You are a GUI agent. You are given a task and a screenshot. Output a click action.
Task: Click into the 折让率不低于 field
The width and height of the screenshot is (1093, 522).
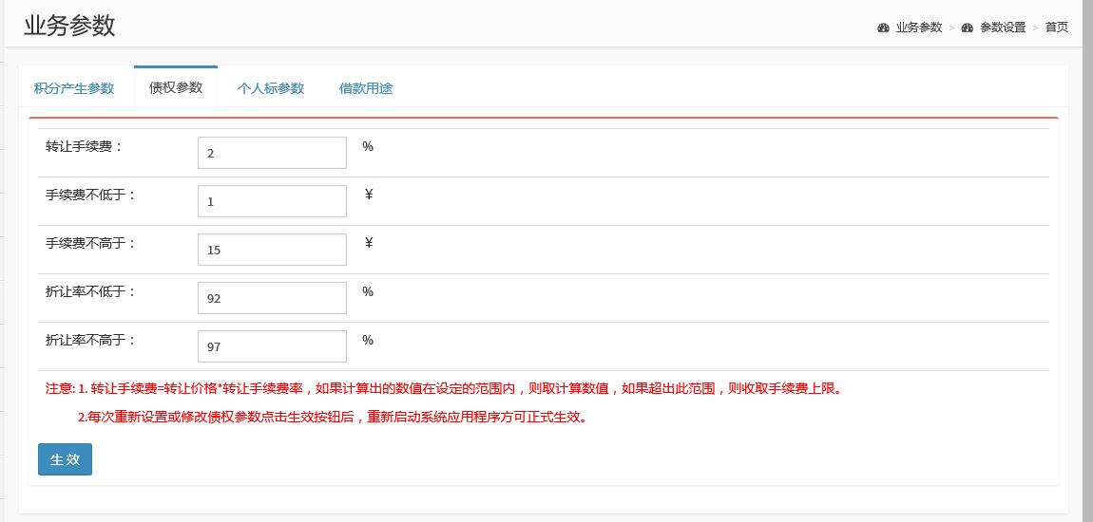272,298
